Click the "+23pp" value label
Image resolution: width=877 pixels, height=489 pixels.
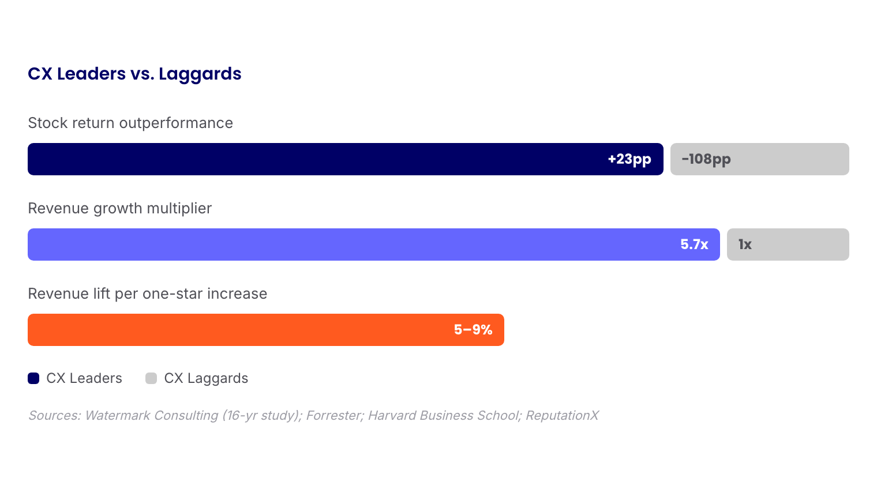coord(629,159)
